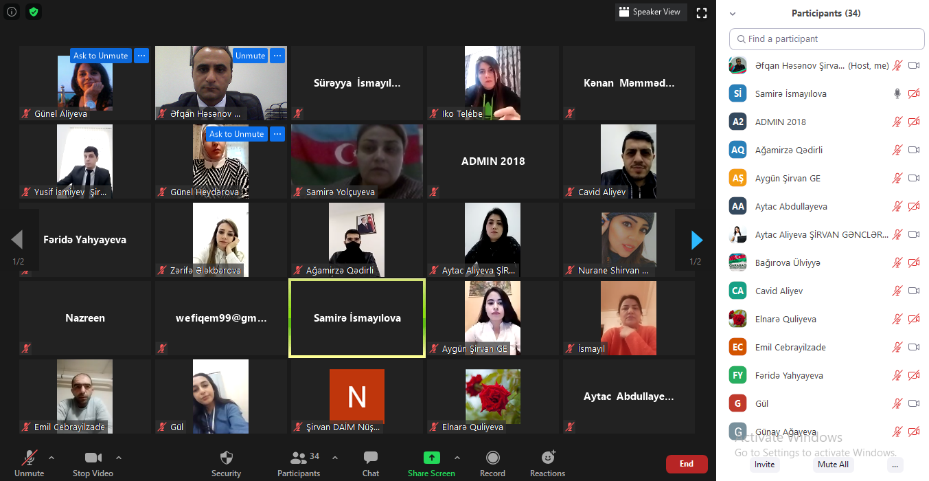Viewport: 929px width, 481px height.
Task: Ask Günel Aliyeva to unmute
Action: tap(101, 56)
